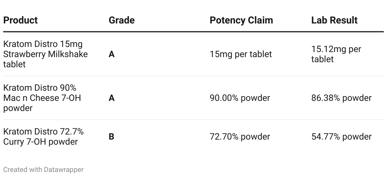The height and width of the screenshot is (177, 387).
Task: Open the Created with Datawrapper link
Action: [x=43, y=170]
